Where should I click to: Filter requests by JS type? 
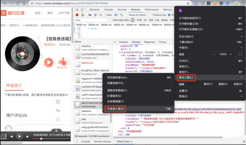tap(145, 20)
